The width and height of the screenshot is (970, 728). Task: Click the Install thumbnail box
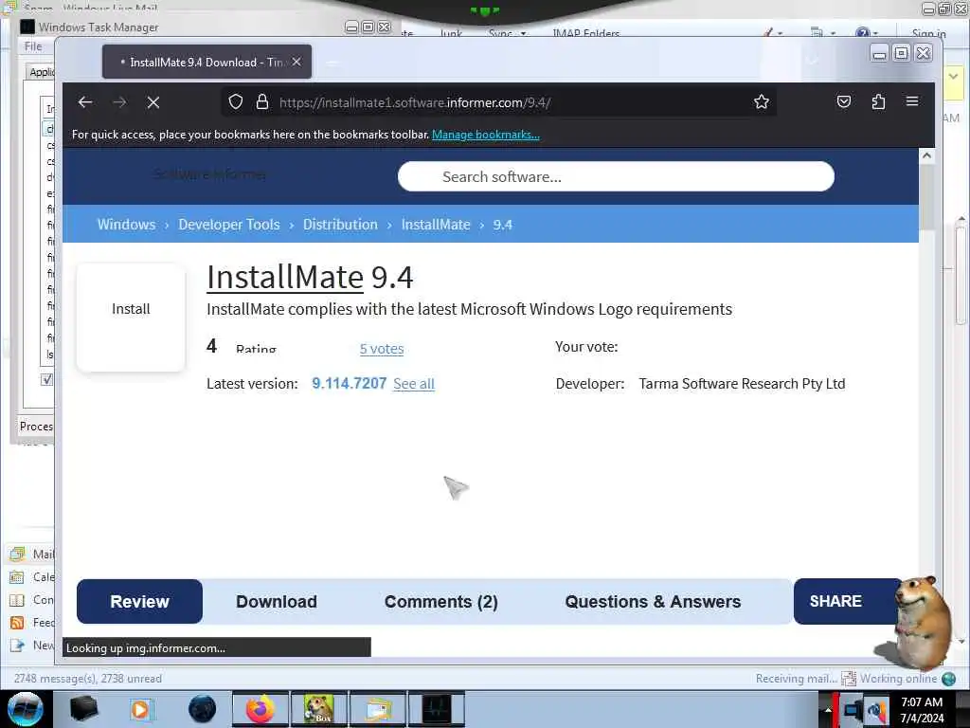pos(131,318)
